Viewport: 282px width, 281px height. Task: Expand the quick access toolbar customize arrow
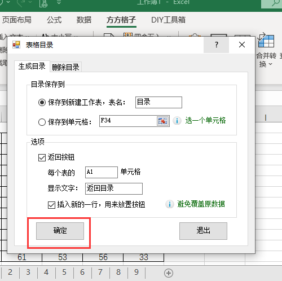coord(59,2)
